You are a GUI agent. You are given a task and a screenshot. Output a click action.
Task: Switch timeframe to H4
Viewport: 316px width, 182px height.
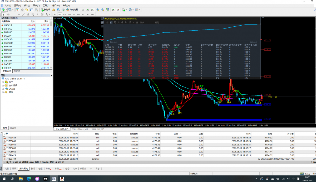point(78,14)
